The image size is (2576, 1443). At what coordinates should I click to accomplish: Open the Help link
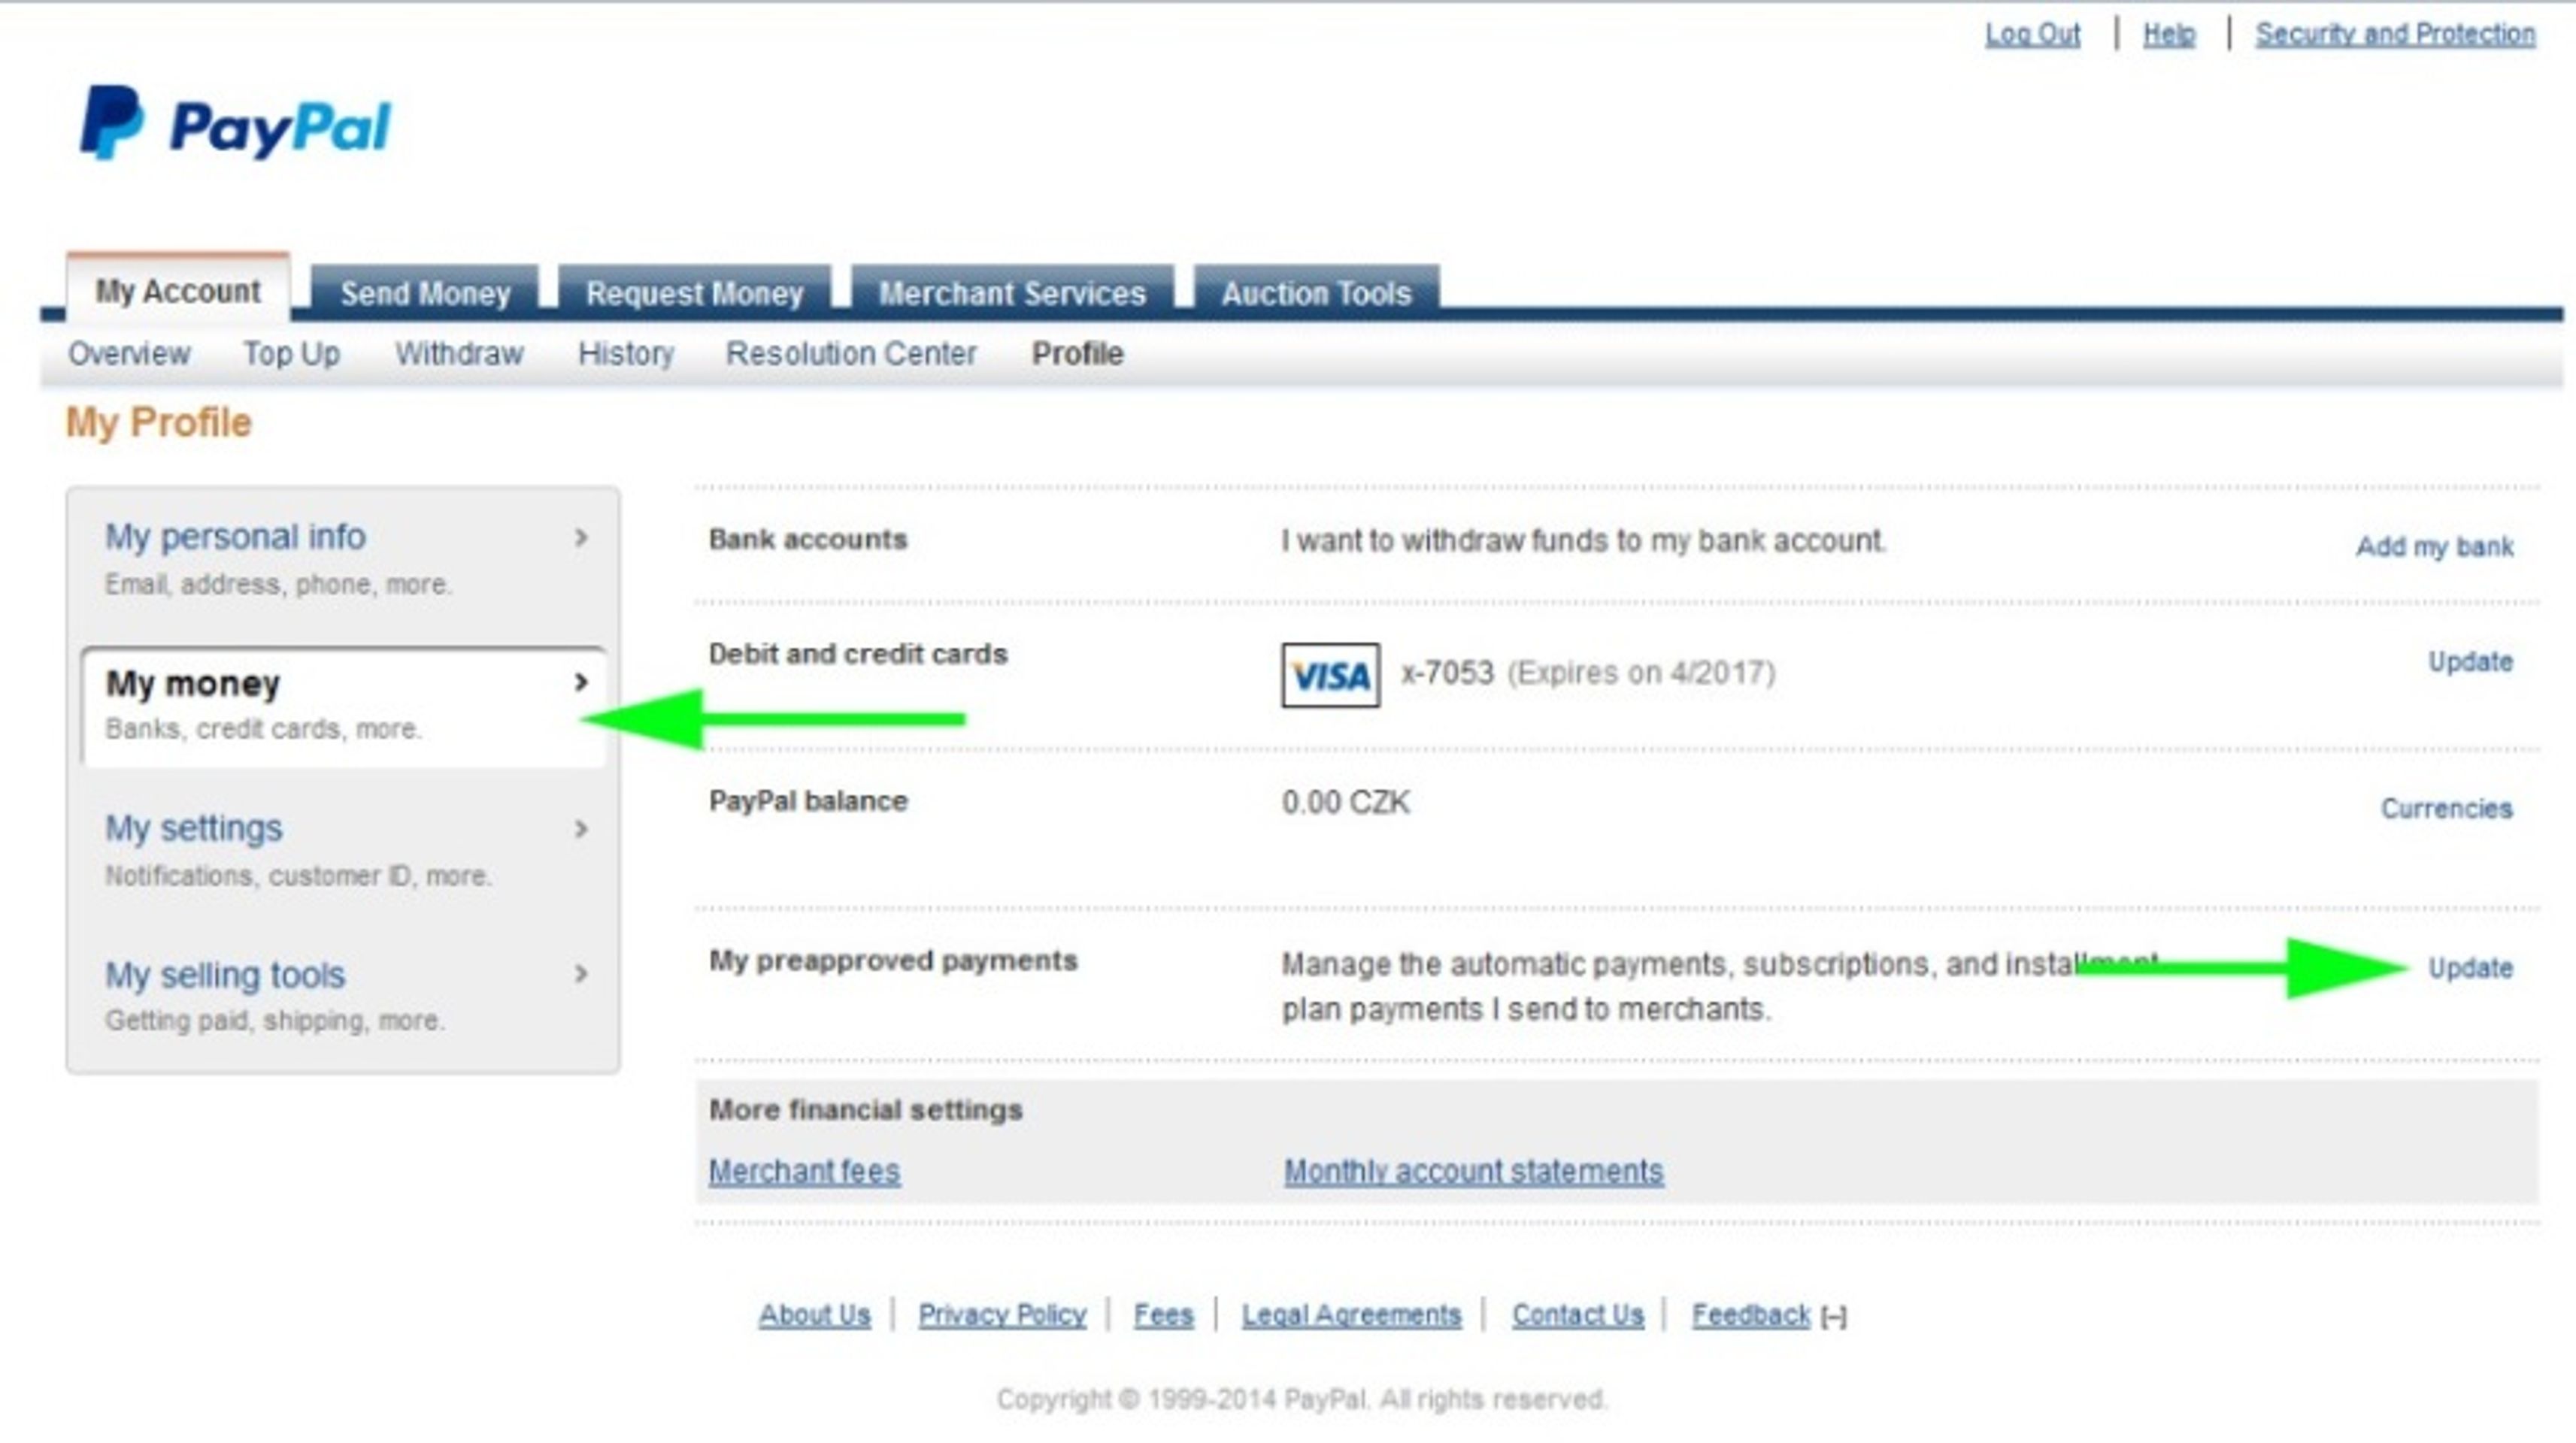[x=2169, y=34]
